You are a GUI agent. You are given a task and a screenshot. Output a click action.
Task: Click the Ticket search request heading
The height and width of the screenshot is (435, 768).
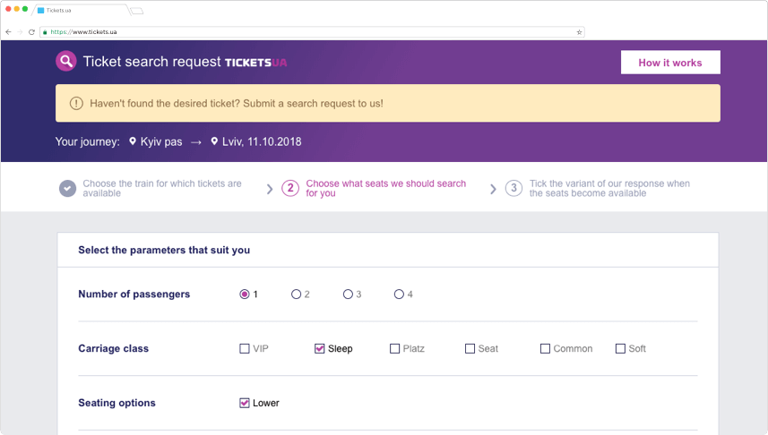[152, 62]
